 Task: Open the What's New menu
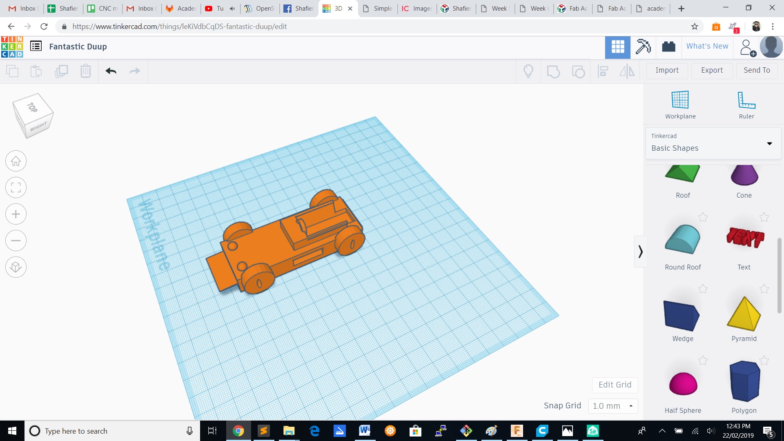click(x=707, y=46)
